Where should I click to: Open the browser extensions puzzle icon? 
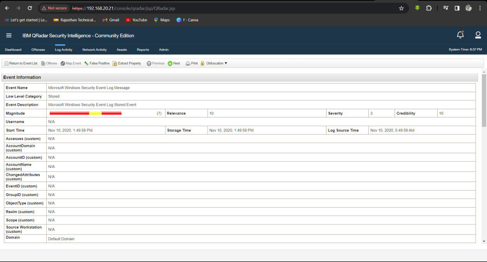point(429,8)
